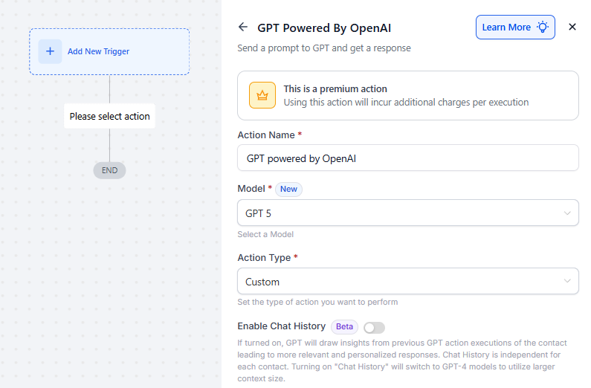591x388 pixels.
Task: Click the Beta badge near Chat History
Action: (x=344, y=326)
